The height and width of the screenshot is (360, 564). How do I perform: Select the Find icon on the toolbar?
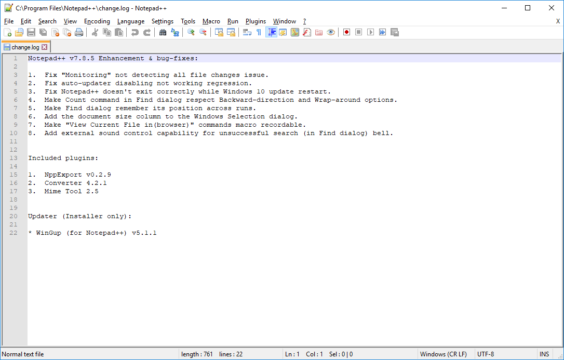162,32
